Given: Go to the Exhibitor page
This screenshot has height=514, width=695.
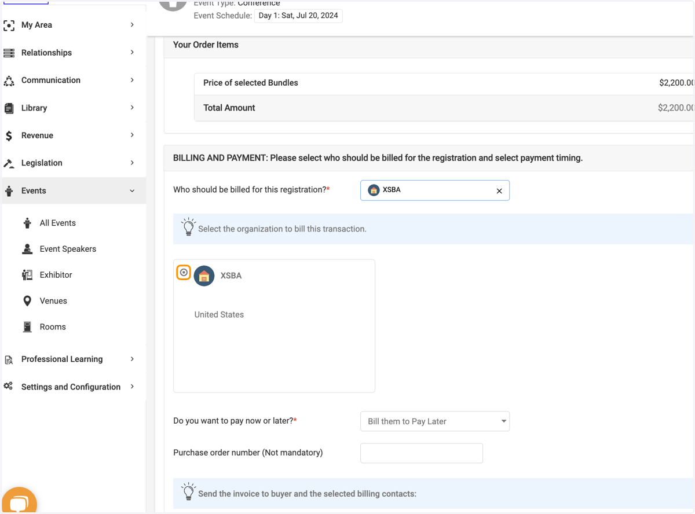Looking at the screenshot, I should click(x=56, y=275).
